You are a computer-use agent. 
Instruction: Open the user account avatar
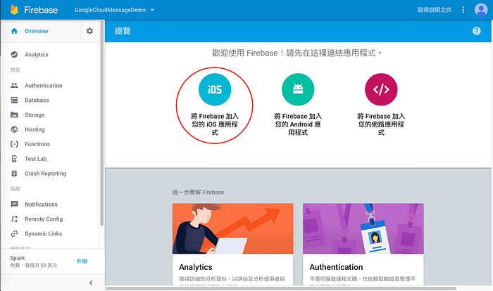coord(481,10)
